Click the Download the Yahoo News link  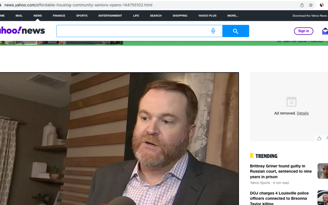(x=310, y=16)
